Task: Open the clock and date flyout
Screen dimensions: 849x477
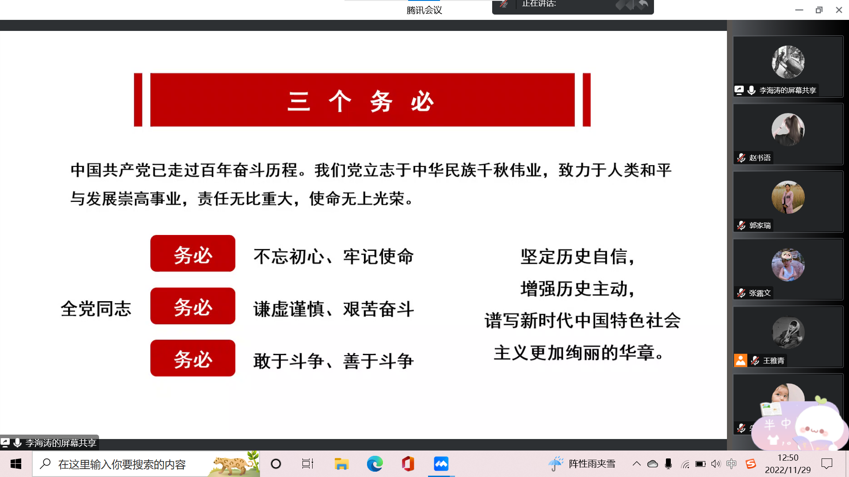Action: (788, 464)
